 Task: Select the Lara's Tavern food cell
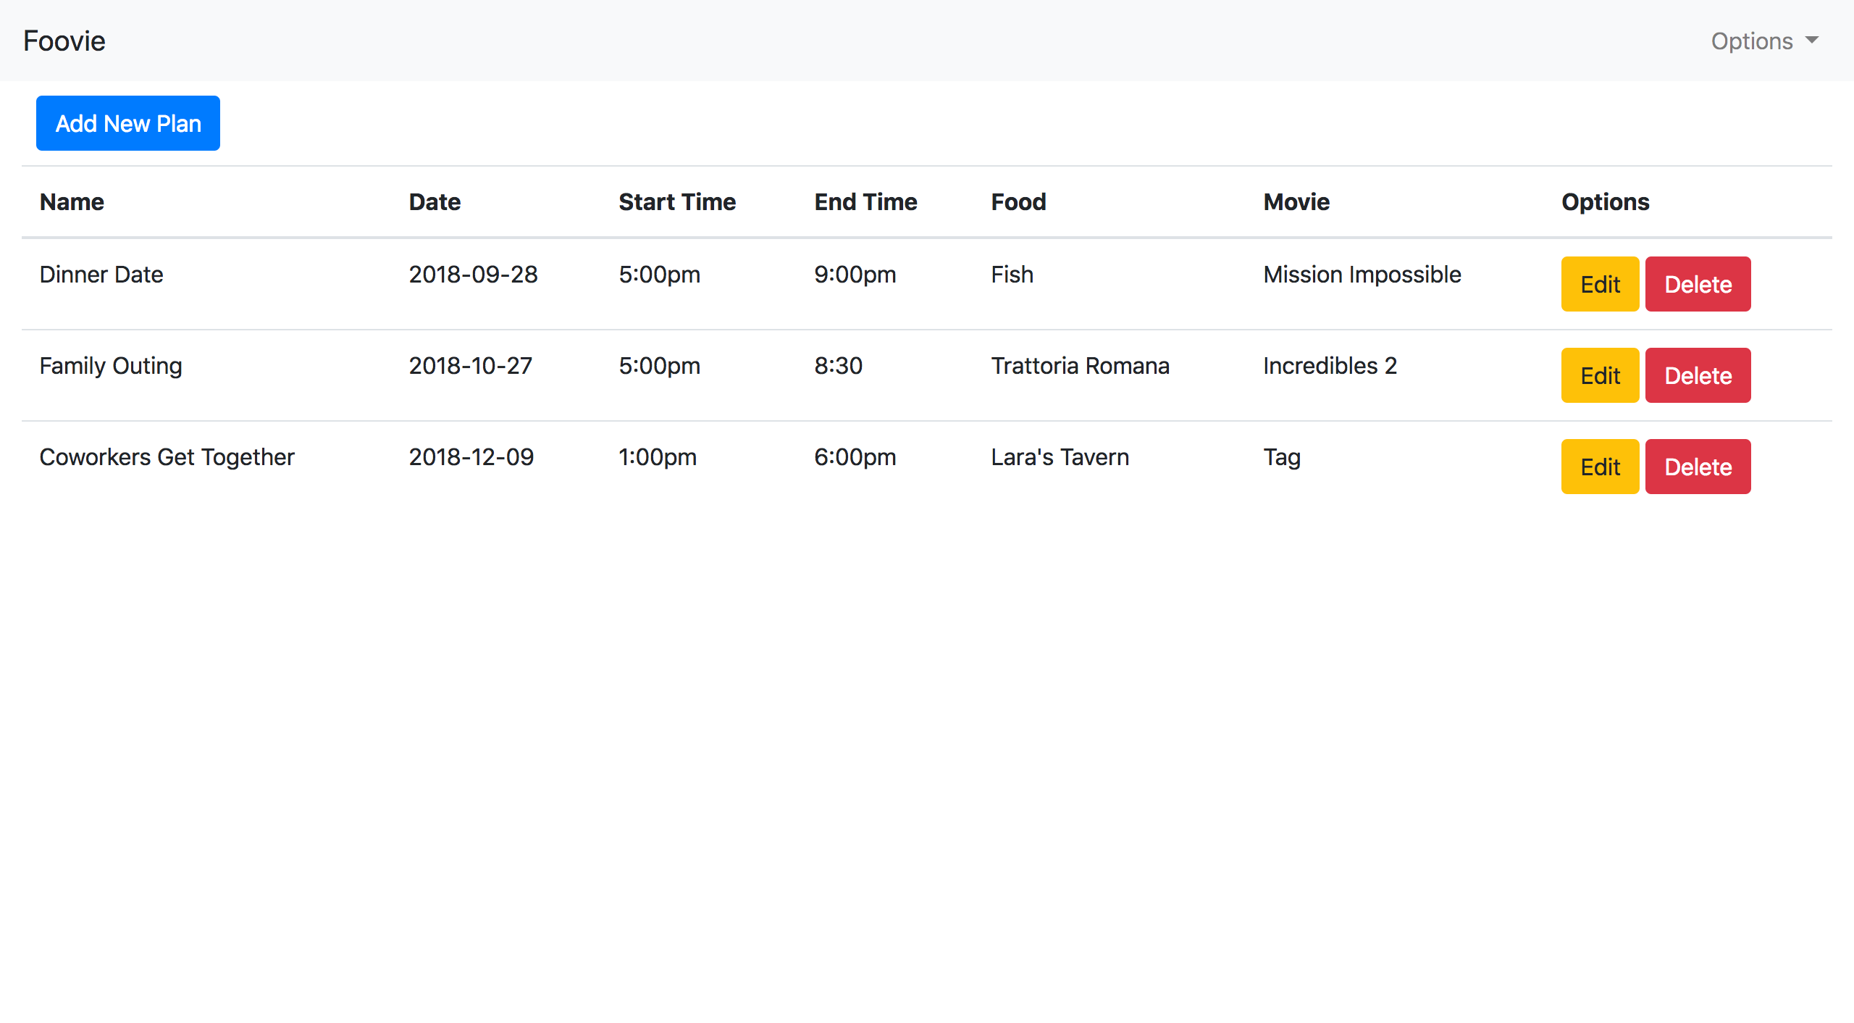(x=1060, y=457)
